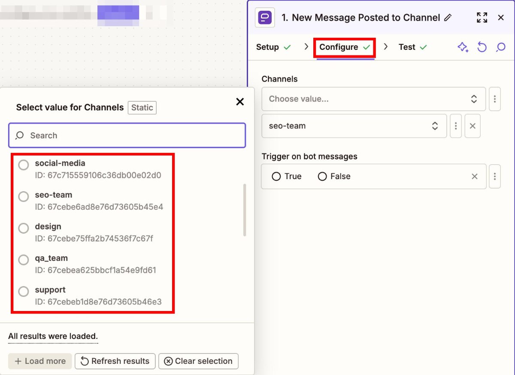This screenshot has height=375, width=515.
Task: Open the comment bubble icon in toolbar
Action: 500,47
